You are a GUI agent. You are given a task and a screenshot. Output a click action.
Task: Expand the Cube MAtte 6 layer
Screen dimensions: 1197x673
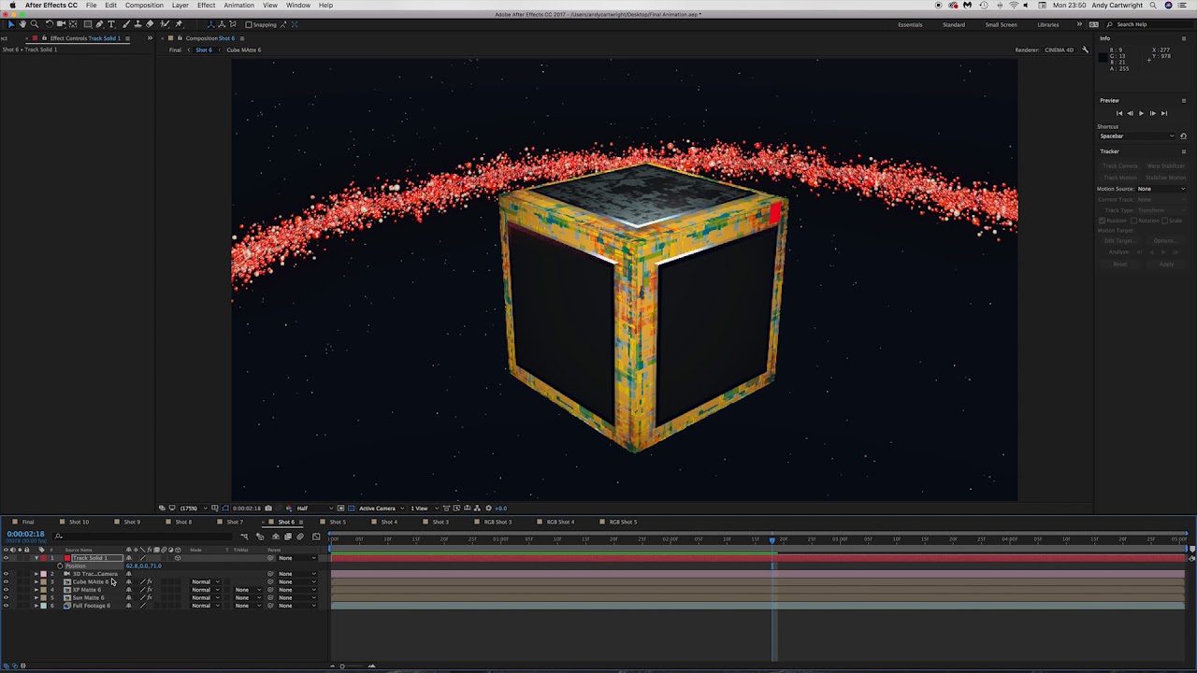(x=36, y=581)
